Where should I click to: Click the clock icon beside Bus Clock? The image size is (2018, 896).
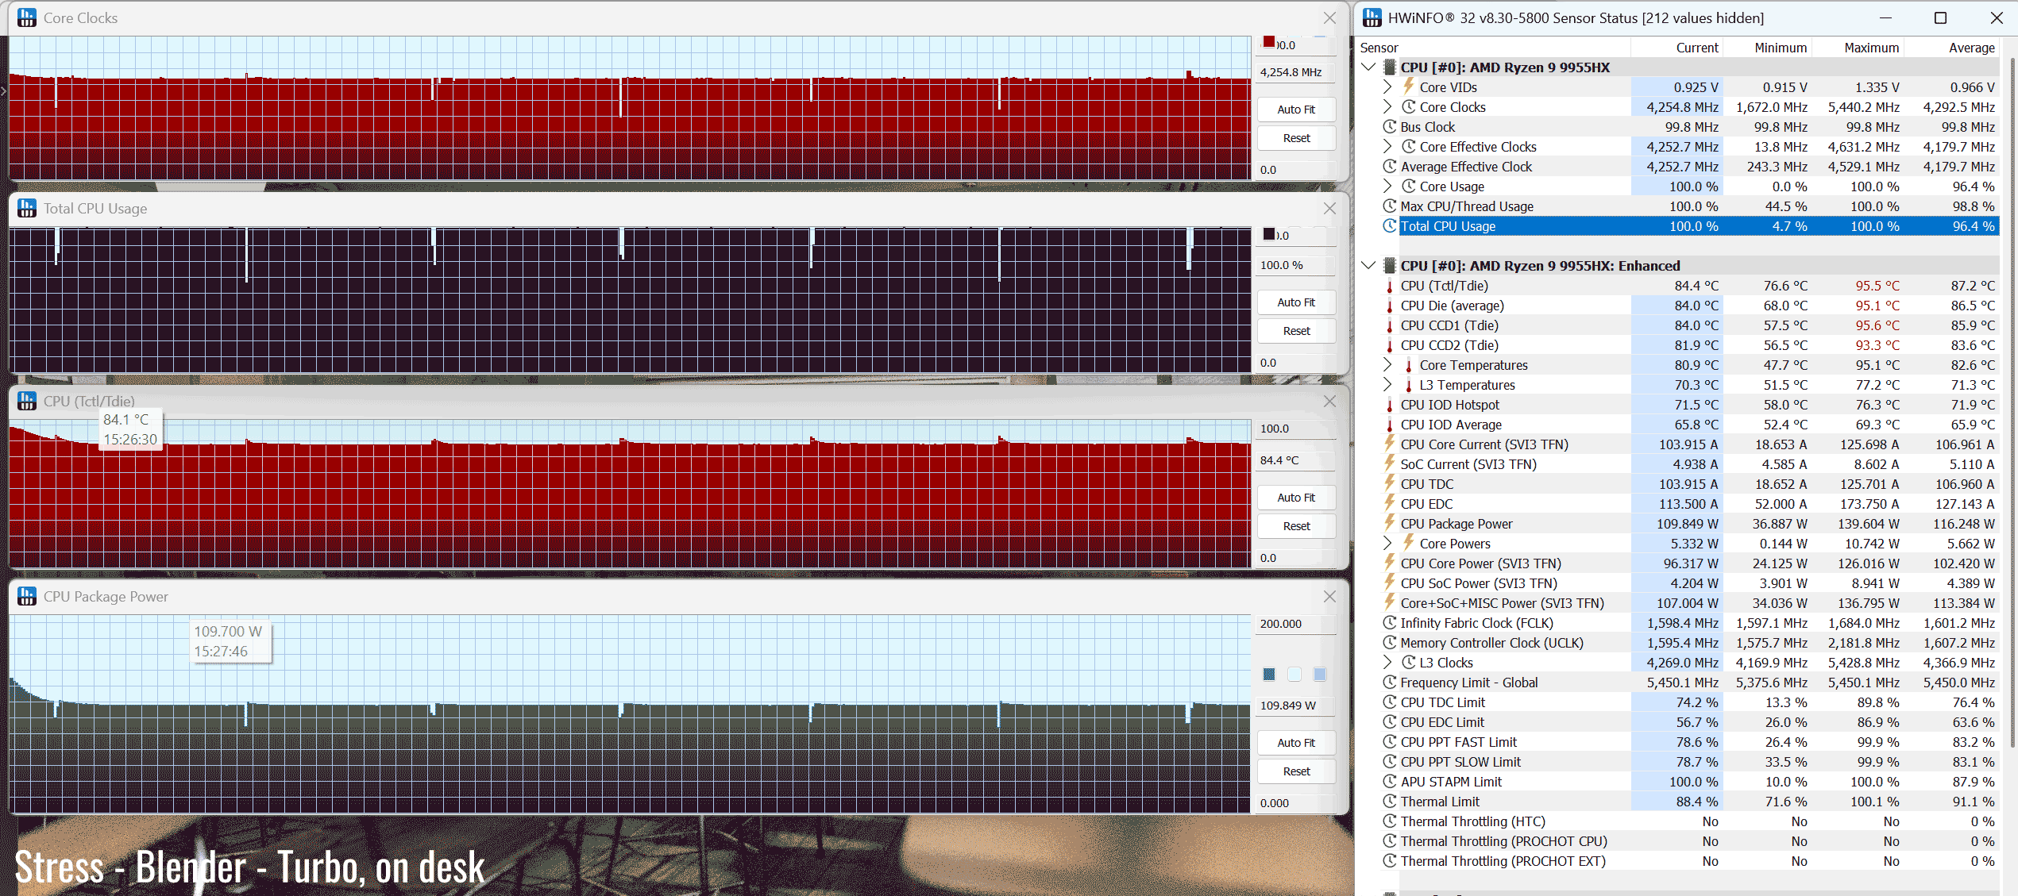click(1389, 127)
